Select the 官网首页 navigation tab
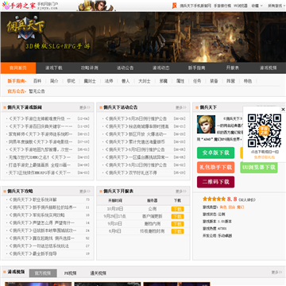 [18, 68]
